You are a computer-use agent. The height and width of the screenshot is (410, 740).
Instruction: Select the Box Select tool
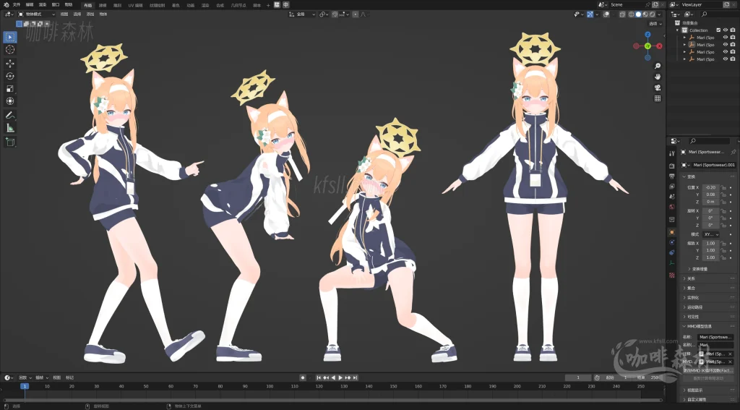(10, 38)
